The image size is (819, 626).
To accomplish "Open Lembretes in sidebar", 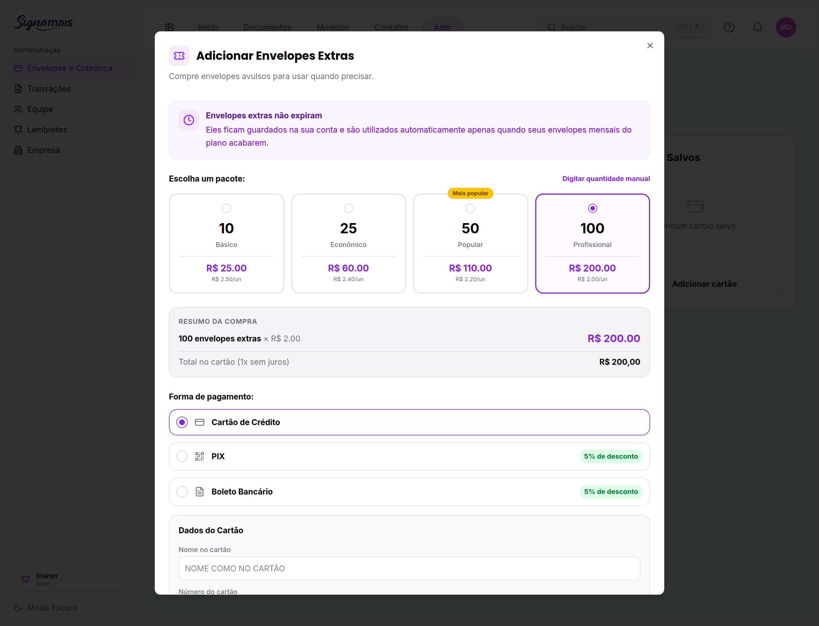I will tap(73, 130).
